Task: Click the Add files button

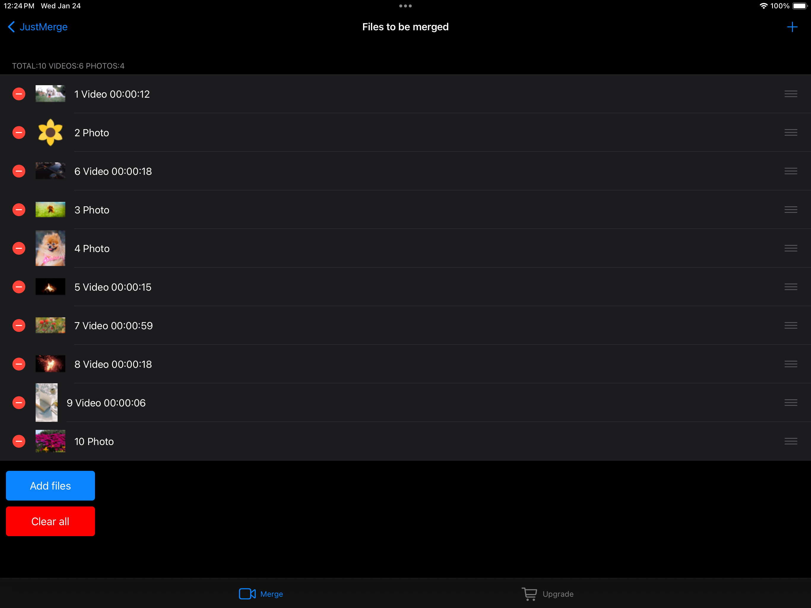Action: click(x=50, y=485)
